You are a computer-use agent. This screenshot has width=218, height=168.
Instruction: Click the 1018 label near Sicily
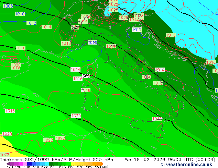pos(157,119)
